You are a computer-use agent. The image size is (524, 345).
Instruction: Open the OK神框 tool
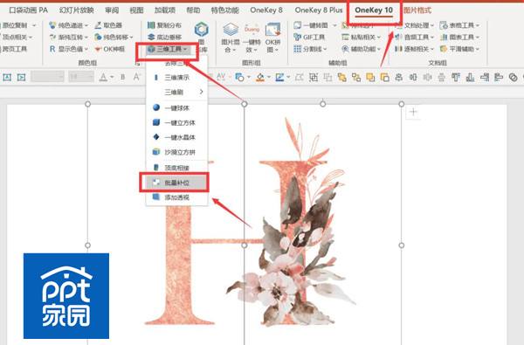point(110,49)
